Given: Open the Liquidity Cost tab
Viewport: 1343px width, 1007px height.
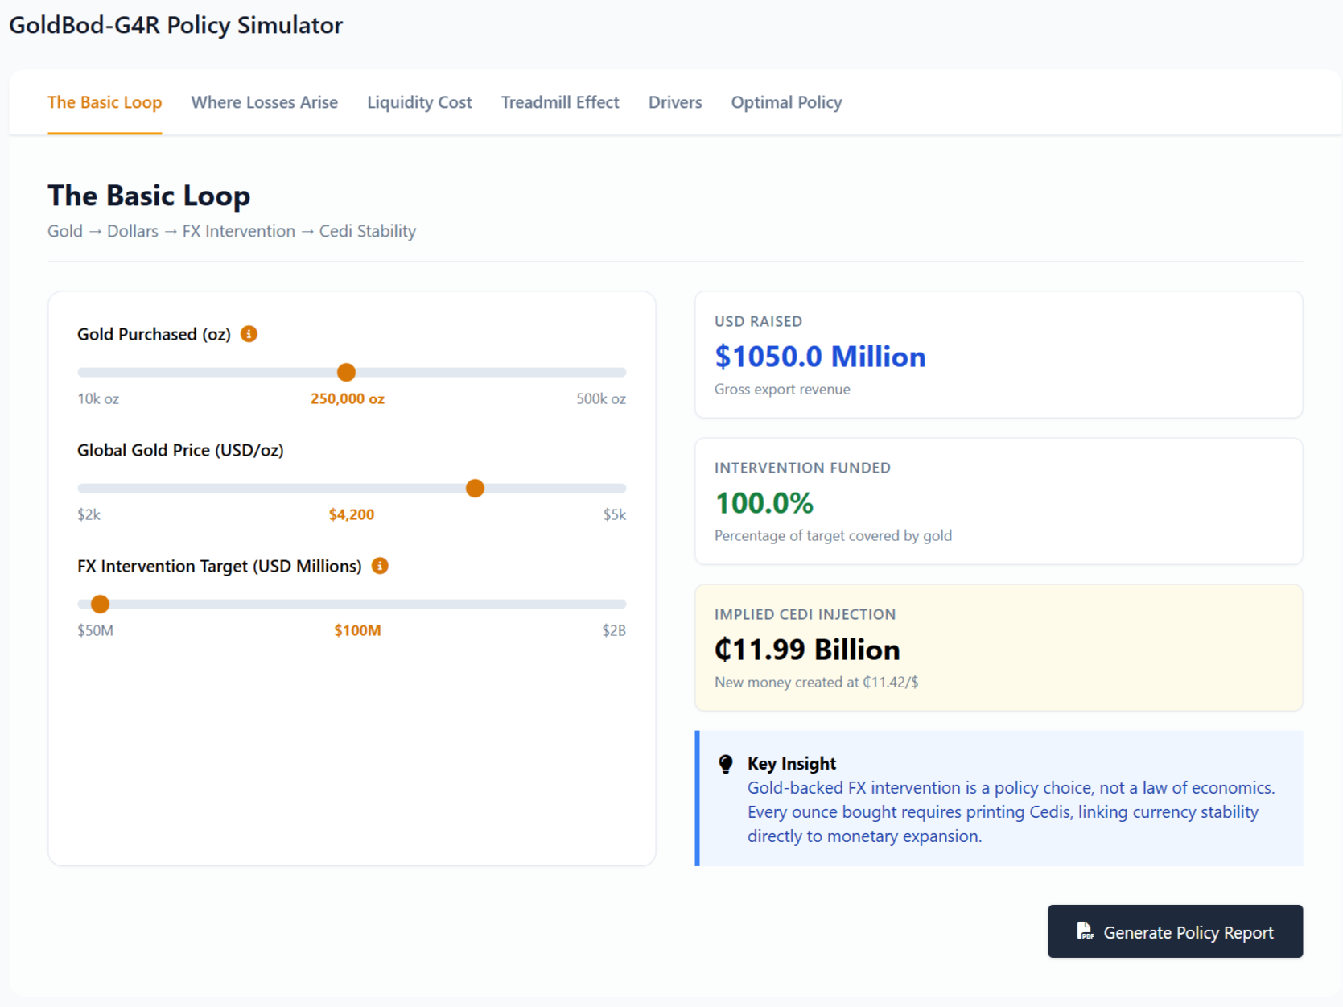Looking at the screenshot, I should 419,102.
